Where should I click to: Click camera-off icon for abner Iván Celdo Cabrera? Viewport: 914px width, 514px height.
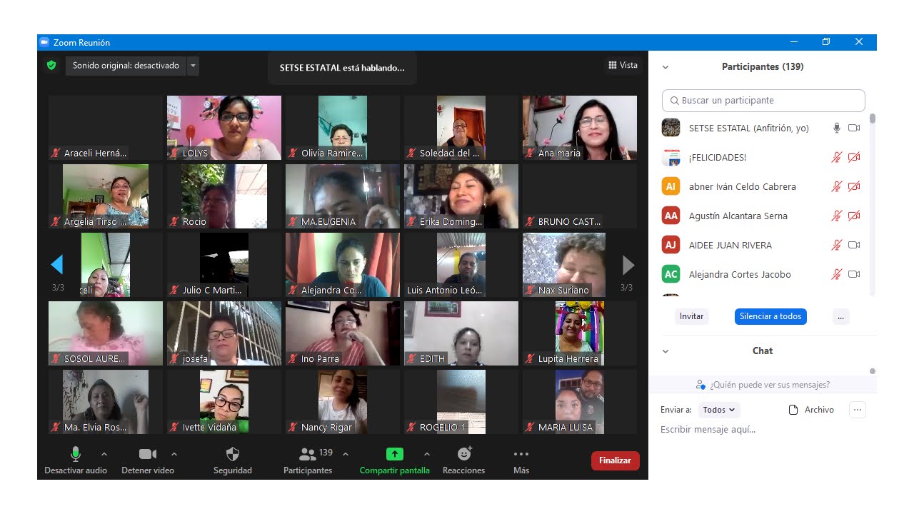pyautogui.click(x=854, y=187)
